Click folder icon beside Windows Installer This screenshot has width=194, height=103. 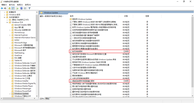point(12,81)
